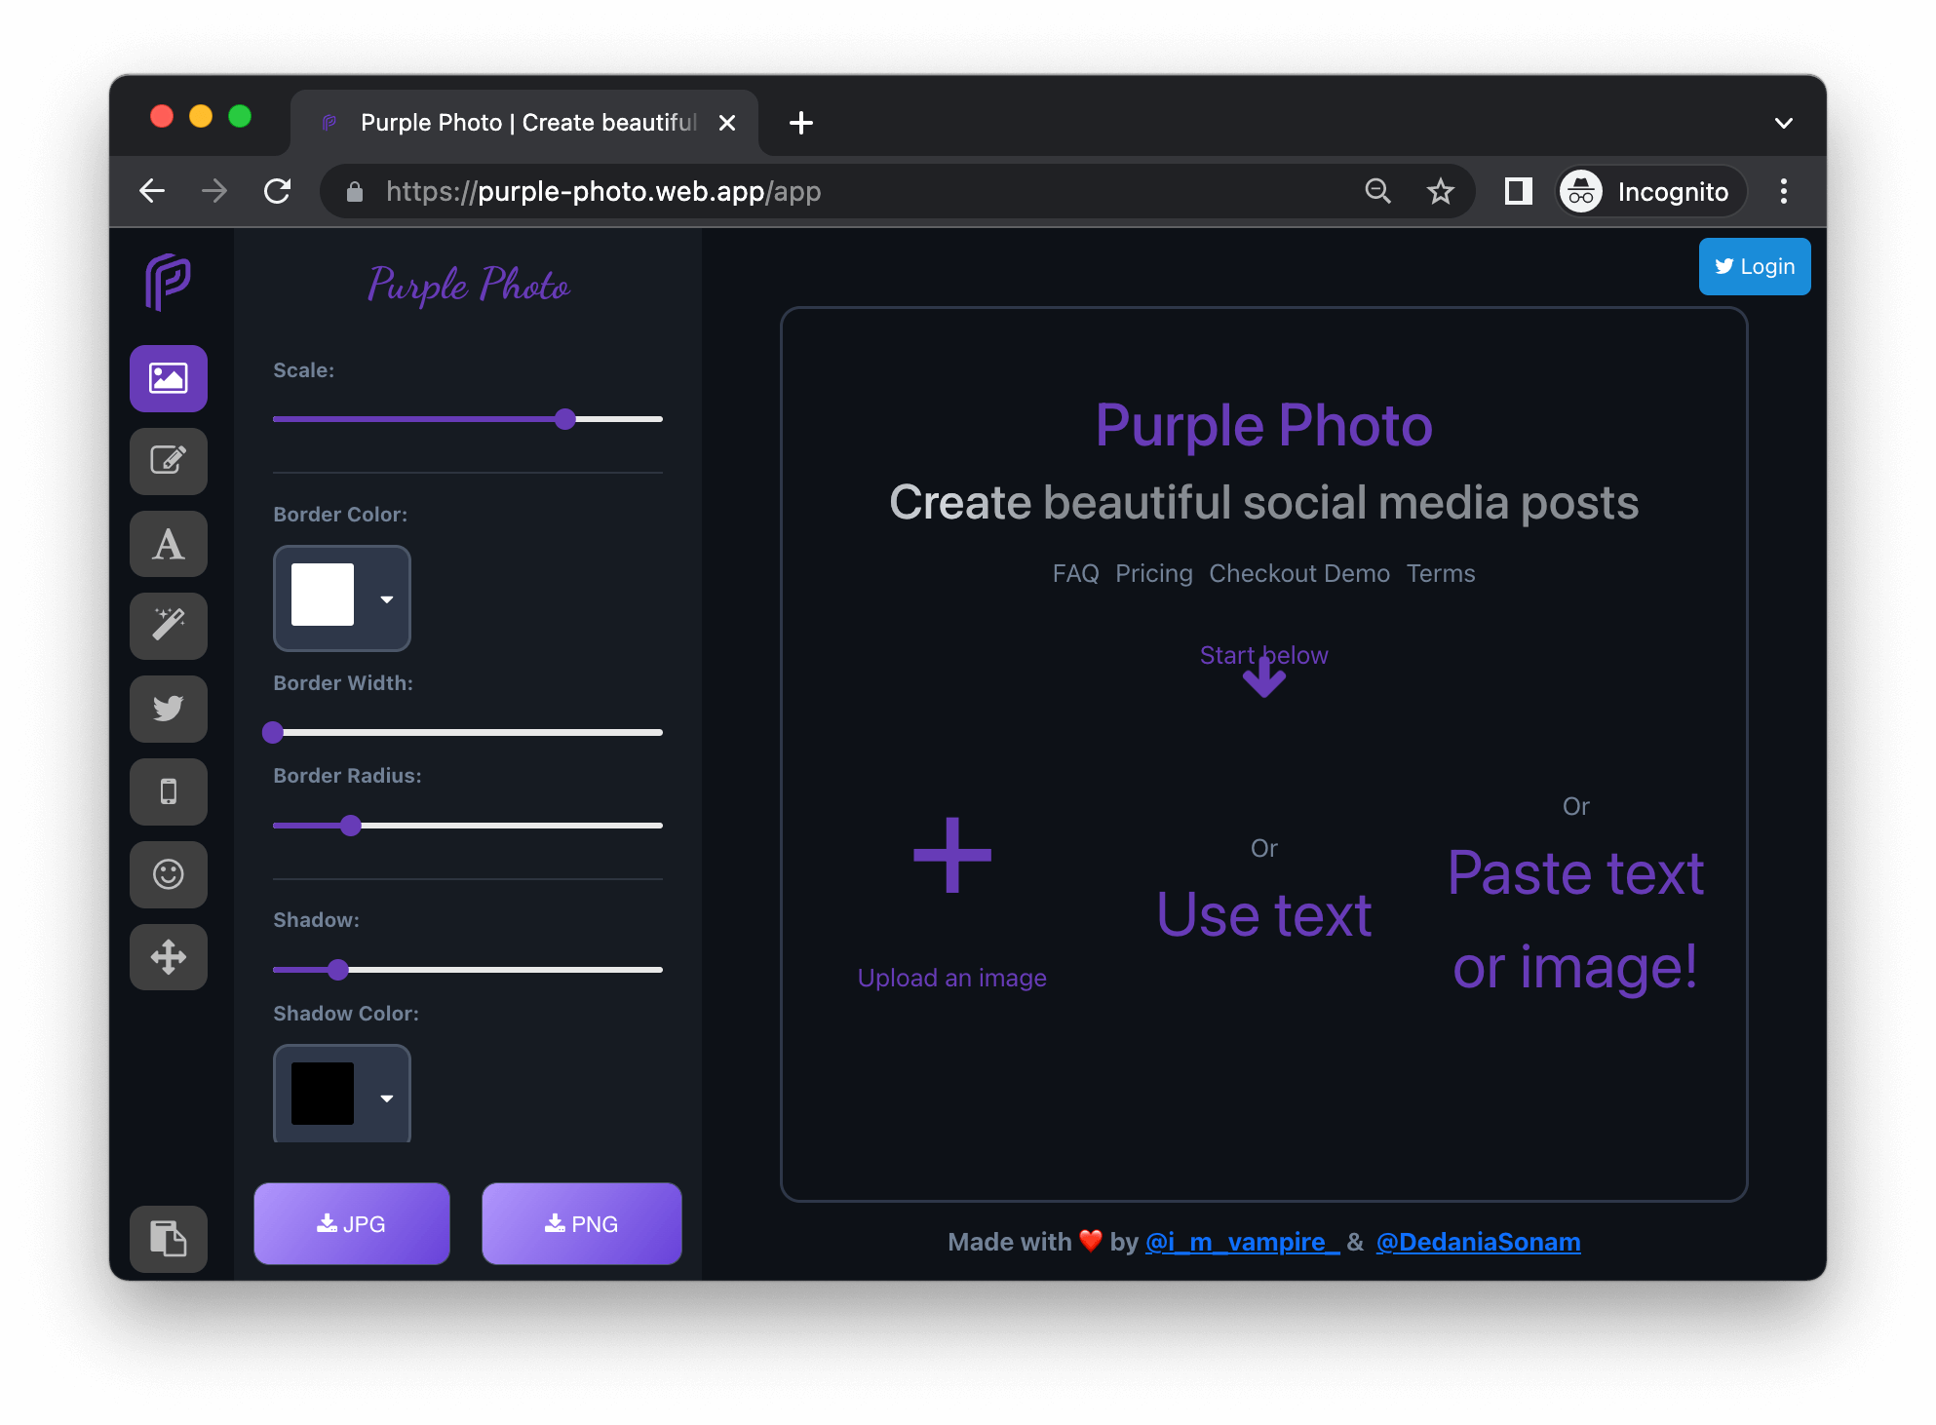Select the magic wand effects tool
Image resolution: width=1936 pixels, height=1425 pixels.
pos(168,626)
